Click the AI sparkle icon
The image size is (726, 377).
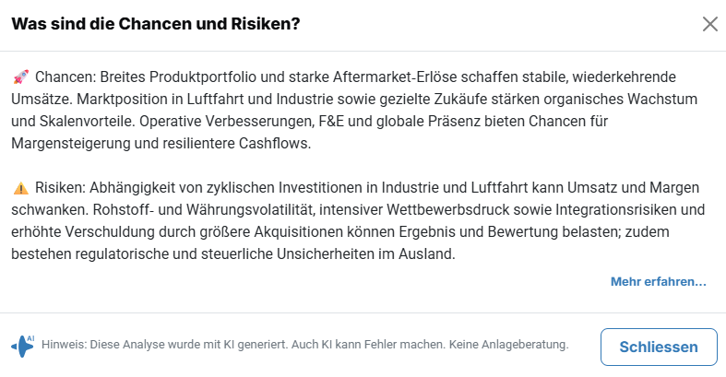[x=23, y=345]
